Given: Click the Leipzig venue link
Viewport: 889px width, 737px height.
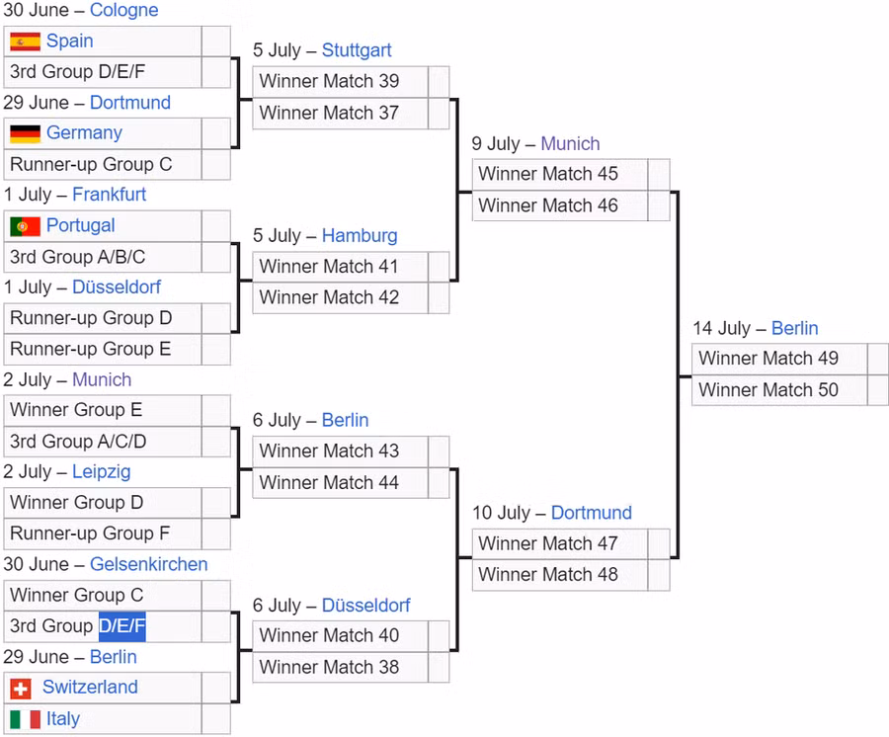Looking at the screenshot, I should (x=101, y=472).
